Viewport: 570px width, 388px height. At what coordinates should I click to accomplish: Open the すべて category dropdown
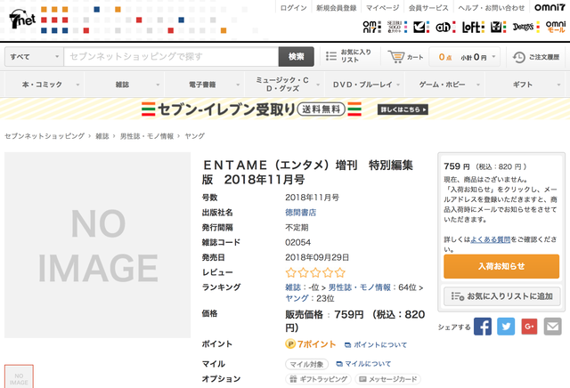34,57
